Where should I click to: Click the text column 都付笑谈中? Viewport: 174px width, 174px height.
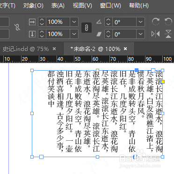point(51,89)
